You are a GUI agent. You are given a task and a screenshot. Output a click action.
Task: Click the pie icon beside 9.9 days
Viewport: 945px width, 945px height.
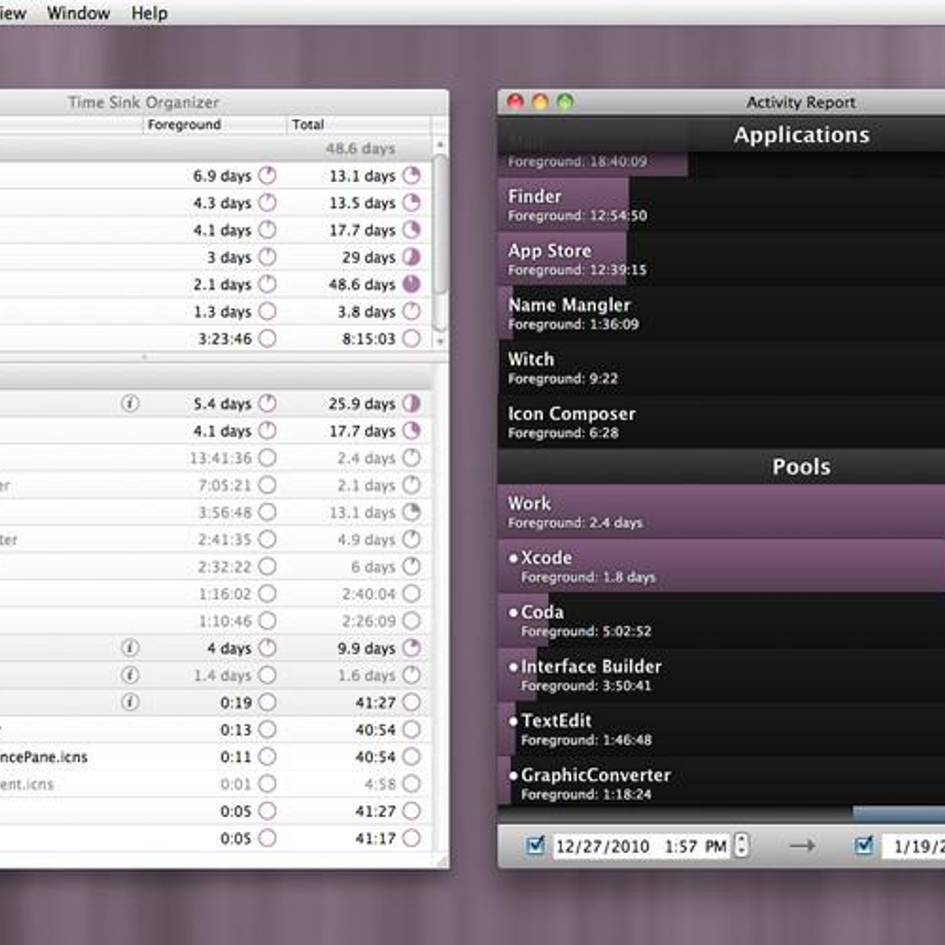[x=412, y=647]
